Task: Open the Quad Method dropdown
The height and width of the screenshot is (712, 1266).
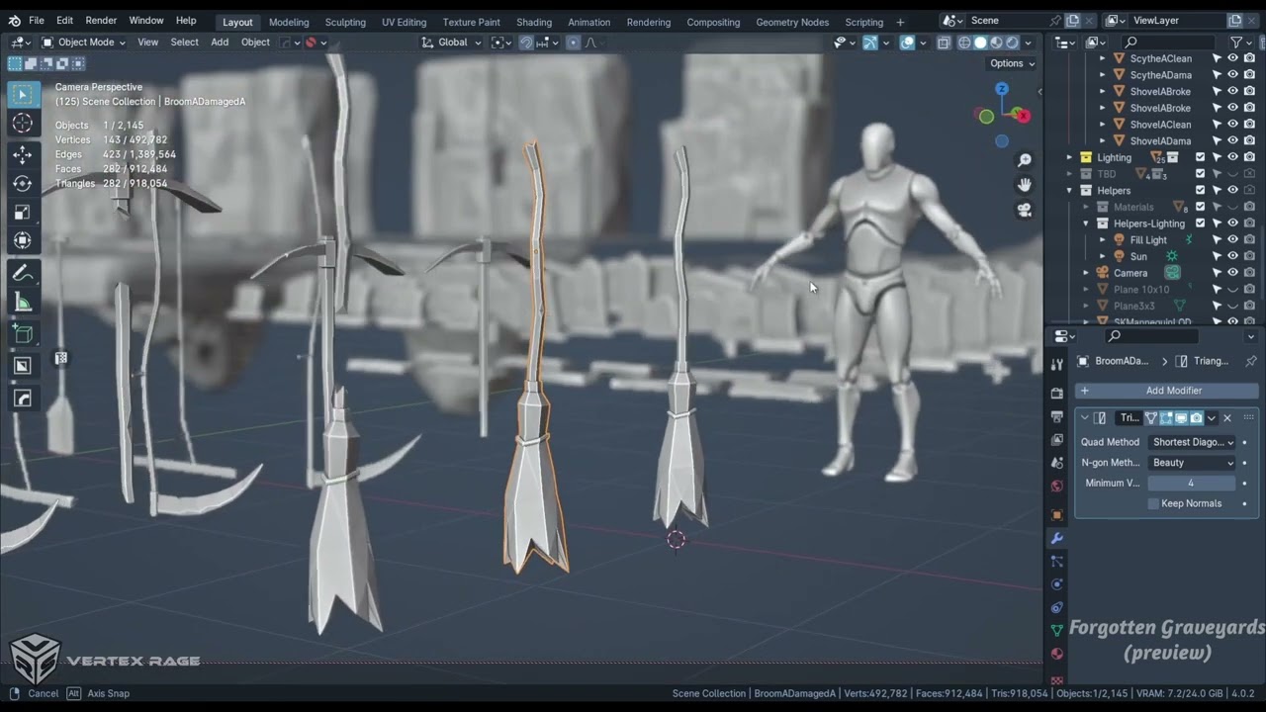Action: point(1193,442)
